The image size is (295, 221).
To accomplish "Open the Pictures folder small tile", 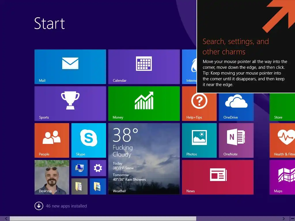I will (x=98, y=186).
